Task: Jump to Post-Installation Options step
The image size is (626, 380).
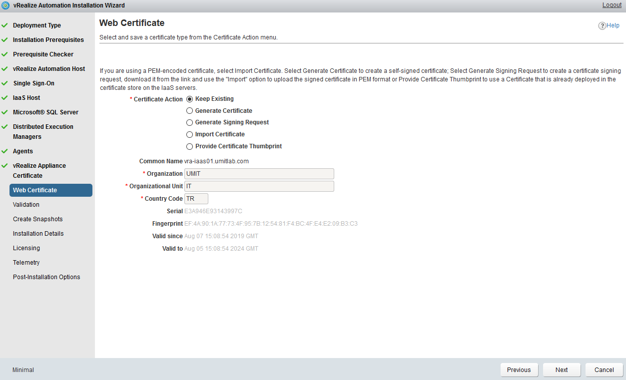Action: tap(46, 277)
